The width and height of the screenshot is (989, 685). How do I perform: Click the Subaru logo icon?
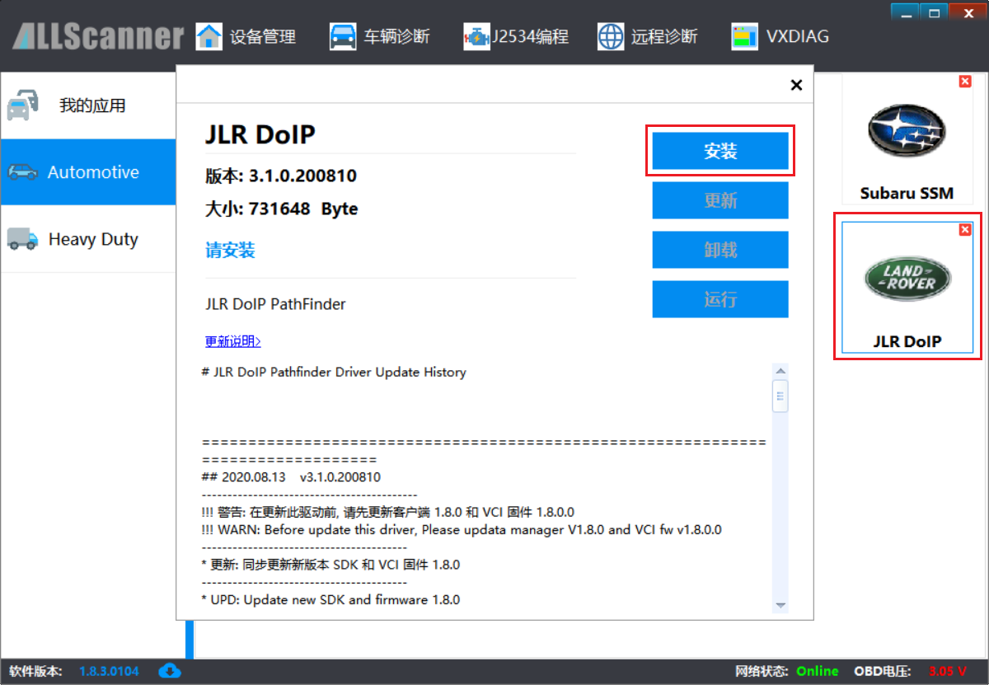[907, 131]
